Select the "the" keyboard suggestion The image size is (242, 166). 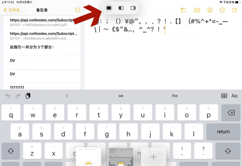click(x=175, y=96)
